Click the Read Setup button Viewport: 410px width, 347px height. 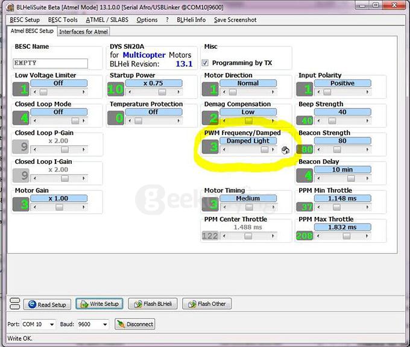click(47, 304)
